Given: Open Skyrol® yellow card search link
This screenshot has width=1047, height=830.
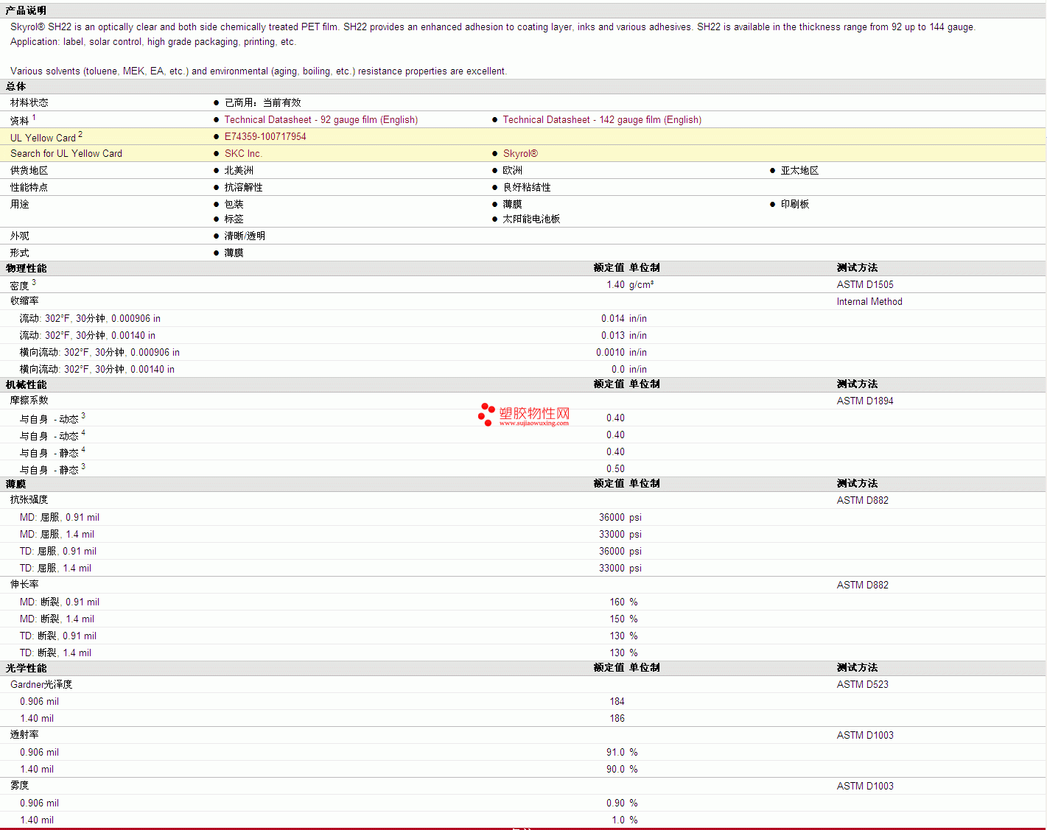Looking at the screenshot, I should [520, 154].
